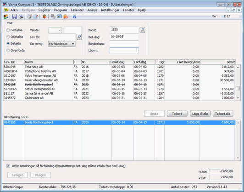Sort by the Nr. column header
The height and width of the screenshot is (192, 244).
point(96,62)
